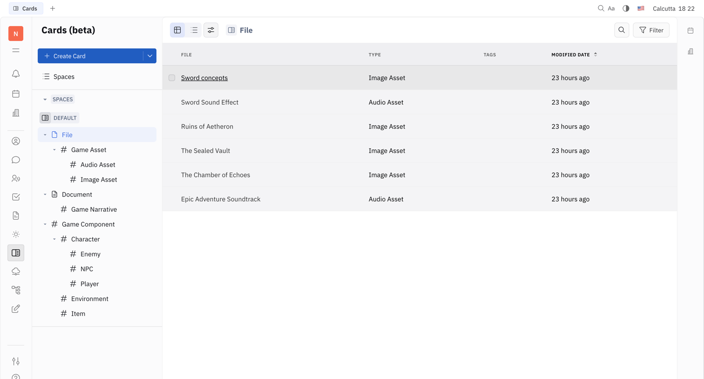Change language via US flag
This screenshot has width=704, height=379.
point(641,8)
